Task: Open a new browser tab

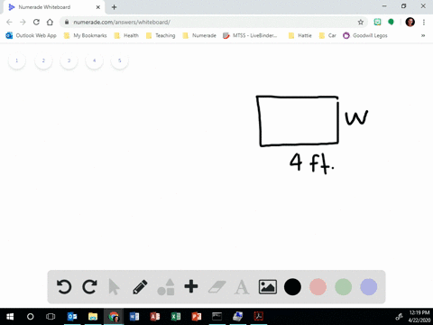Action: click(x=114, y=7)
